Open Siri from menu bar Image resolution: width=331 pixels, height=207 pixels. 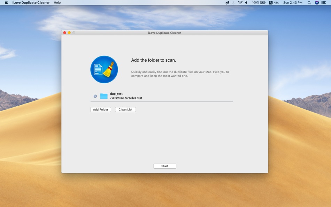[x=317, y=2]
